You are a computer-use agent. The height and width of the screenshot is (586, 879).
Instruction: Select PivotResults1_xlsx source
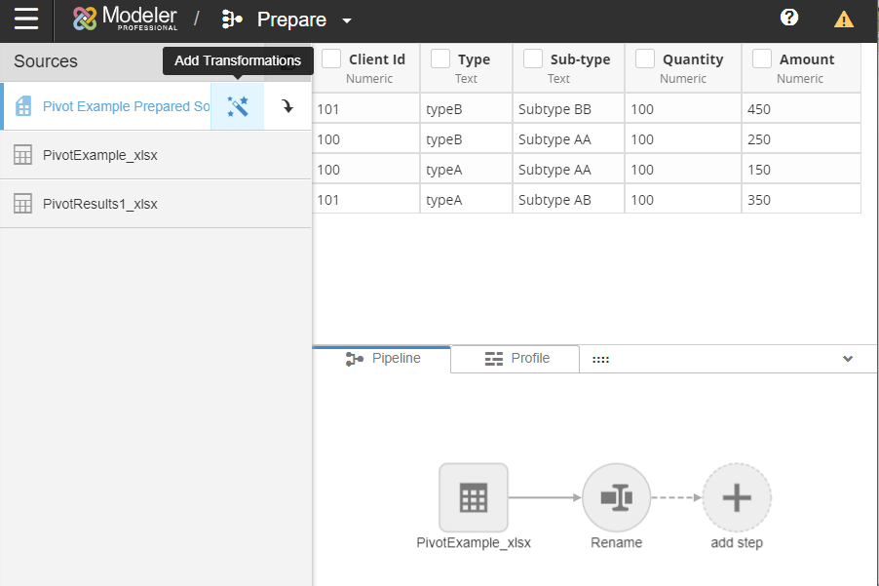tap(99, 204)
